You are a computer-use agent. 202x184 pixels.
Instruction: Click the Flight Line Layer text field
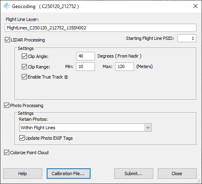click(101, 28)
